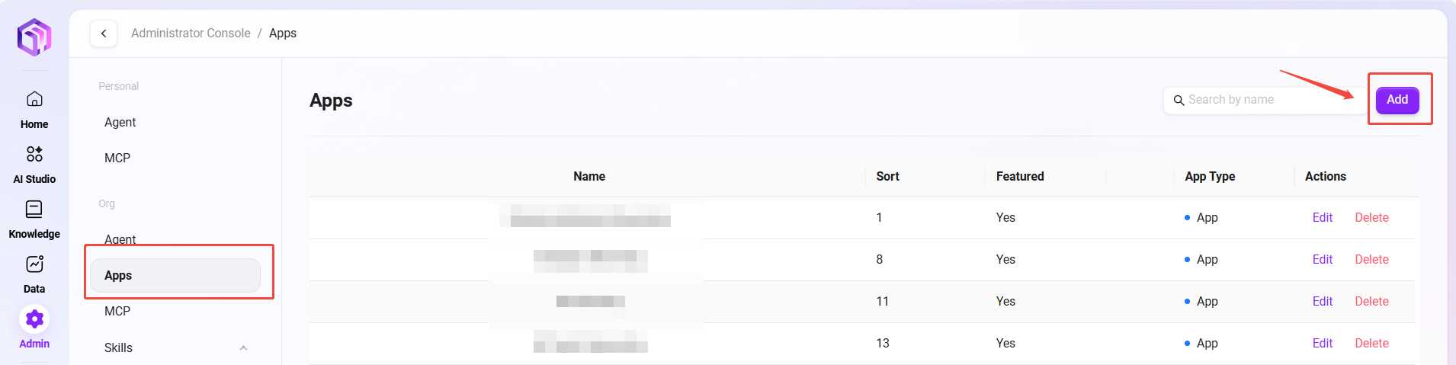Edit the app with sort 11
The image size is (1456, 365).
pyautogui.click(x=1322, y=302)
